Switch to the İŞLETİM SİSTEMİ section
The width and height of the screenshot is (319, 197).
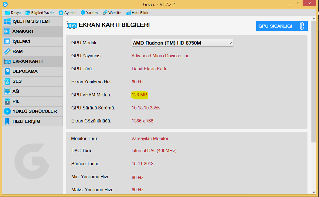coord(32,21)
